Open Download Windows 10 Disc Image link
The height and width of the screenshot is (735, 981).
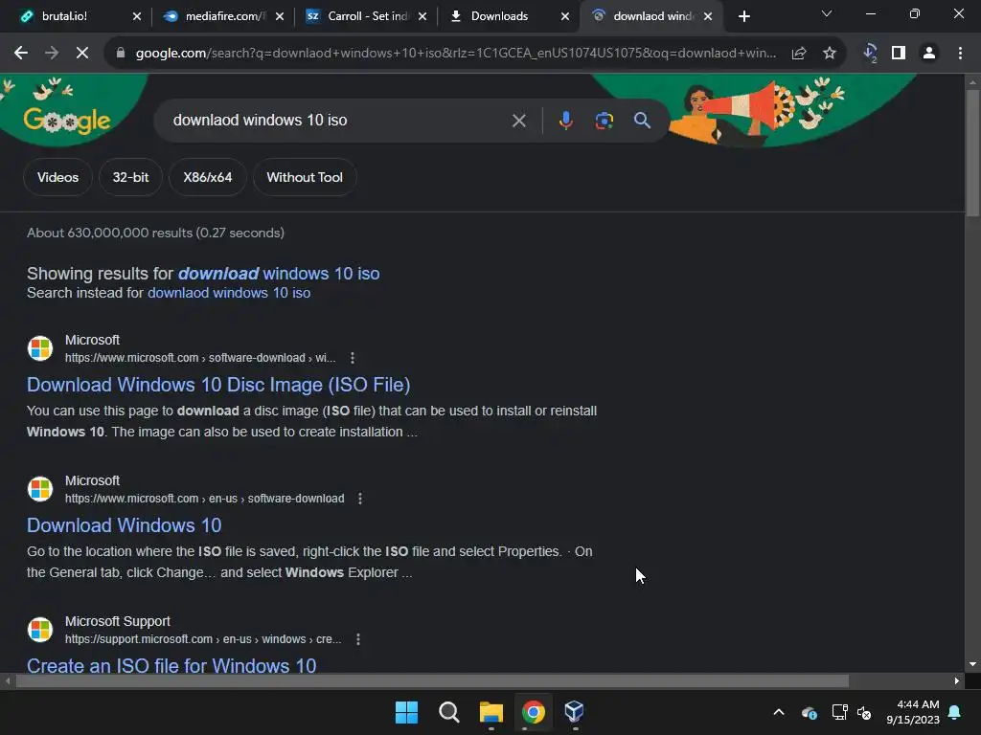coord(218,385)
